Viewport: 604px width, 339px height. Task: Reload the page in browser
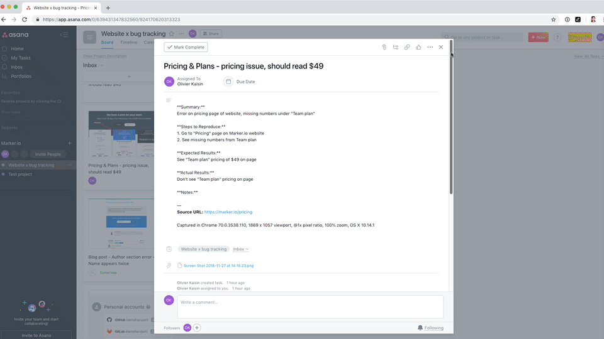tap(25, 19)
